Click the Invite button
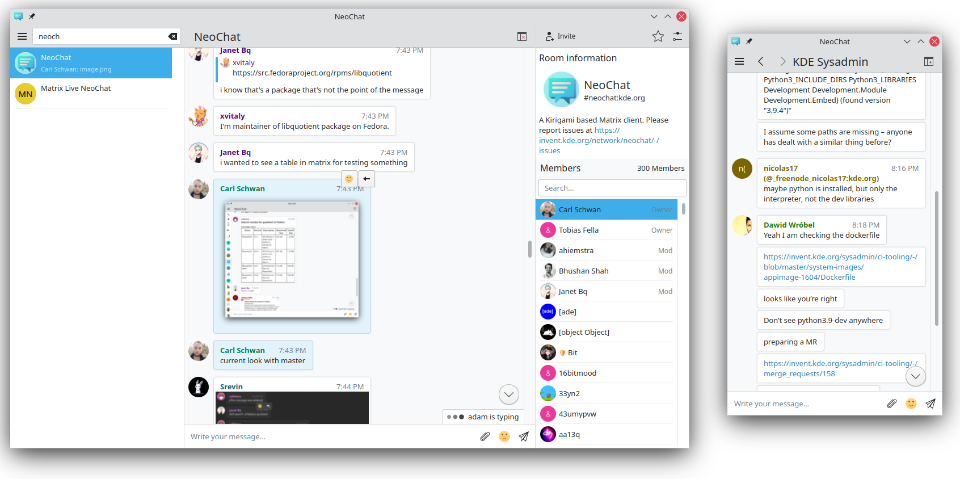960x479 pixels. pyautogui.click(x=561, y=36)
